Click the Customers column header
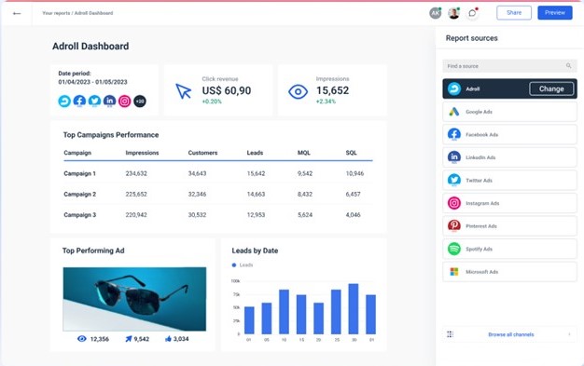 tap(202, 153)
